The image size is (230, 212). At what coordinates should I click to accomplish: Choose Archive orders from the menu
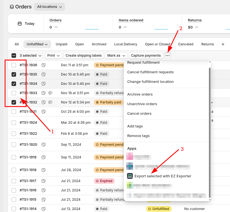pos(140,94)
